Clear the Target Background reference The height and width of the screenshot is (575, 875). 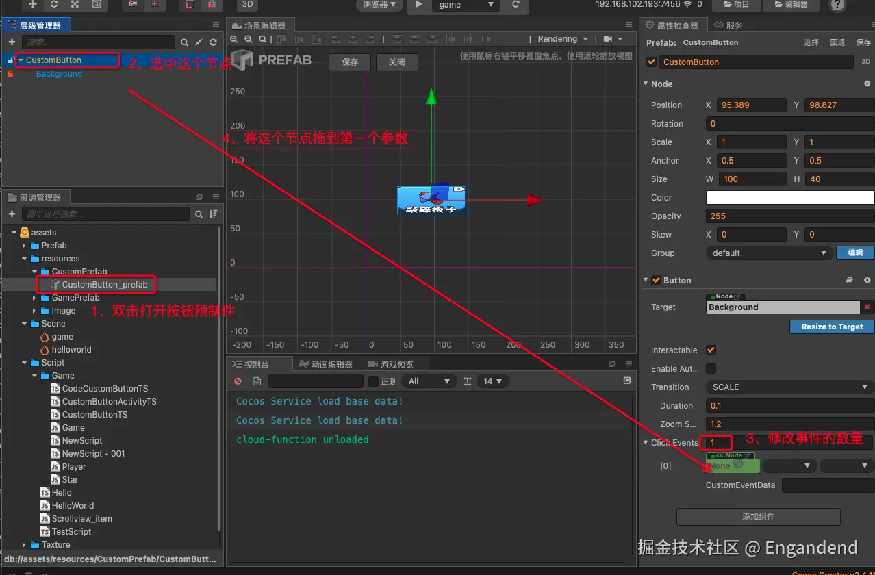coord(867,307)
